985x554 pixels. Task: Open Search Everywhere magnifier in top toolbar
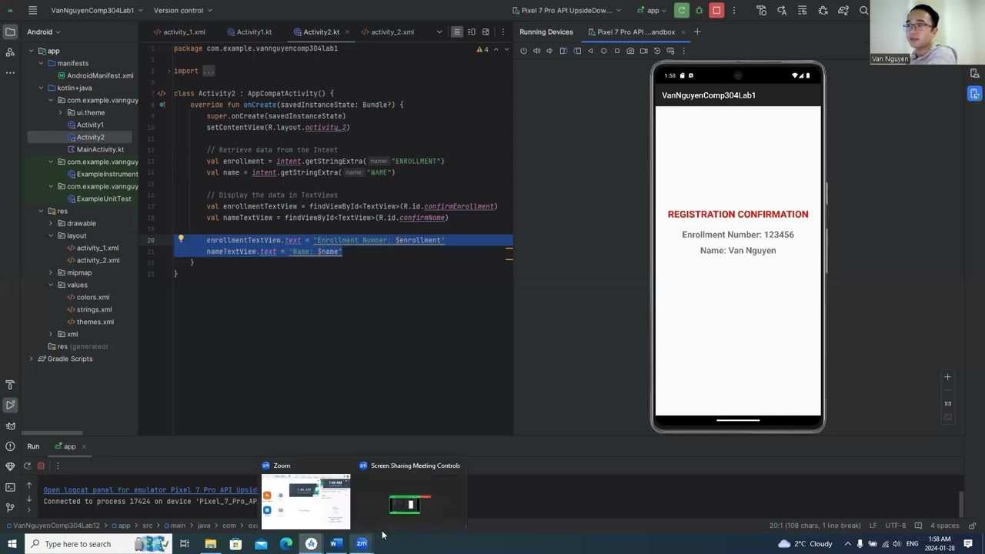[863, 10]
